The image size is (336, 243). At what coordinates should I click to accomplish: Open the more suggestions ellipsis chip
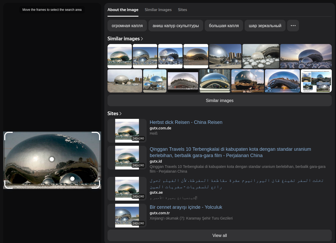(293, 26)
